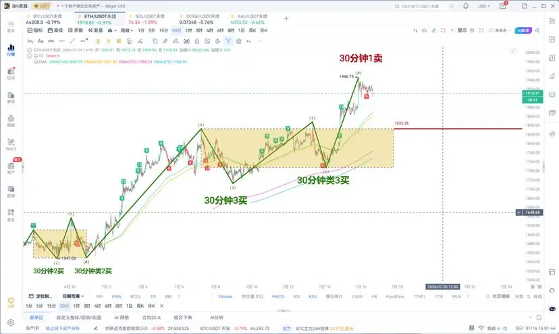Open the USD currency dropdown
This screenshot has width=559, height=334.
tap(484, 6)
